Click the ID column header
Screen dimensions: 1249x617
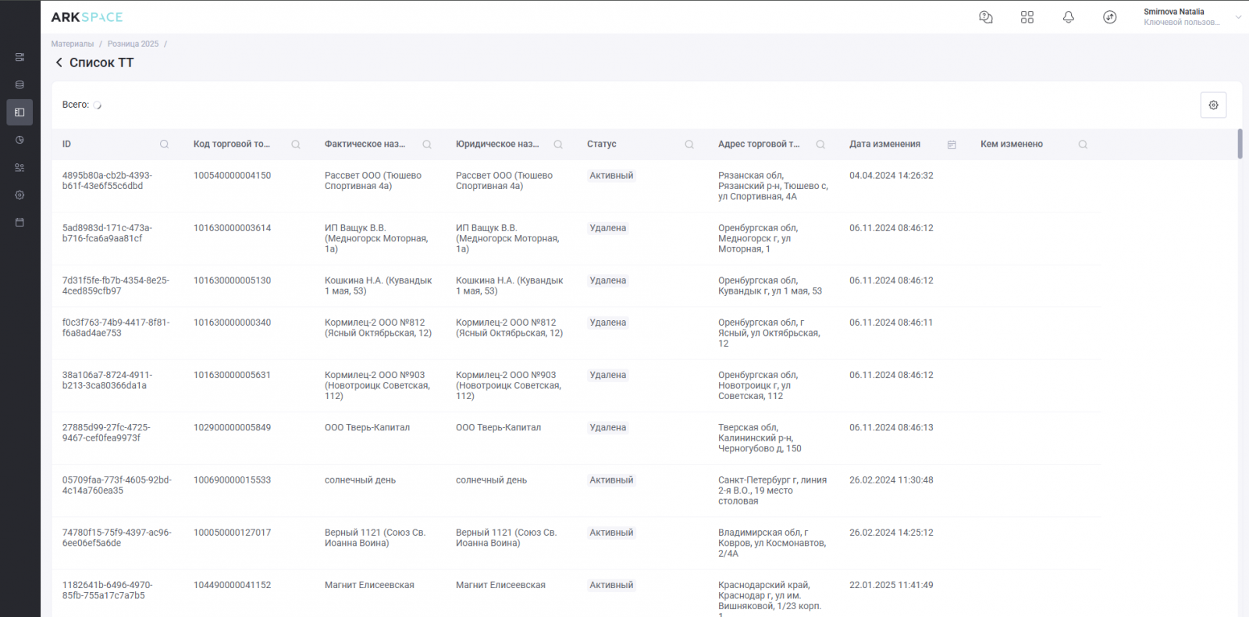(x=66, y=144)
